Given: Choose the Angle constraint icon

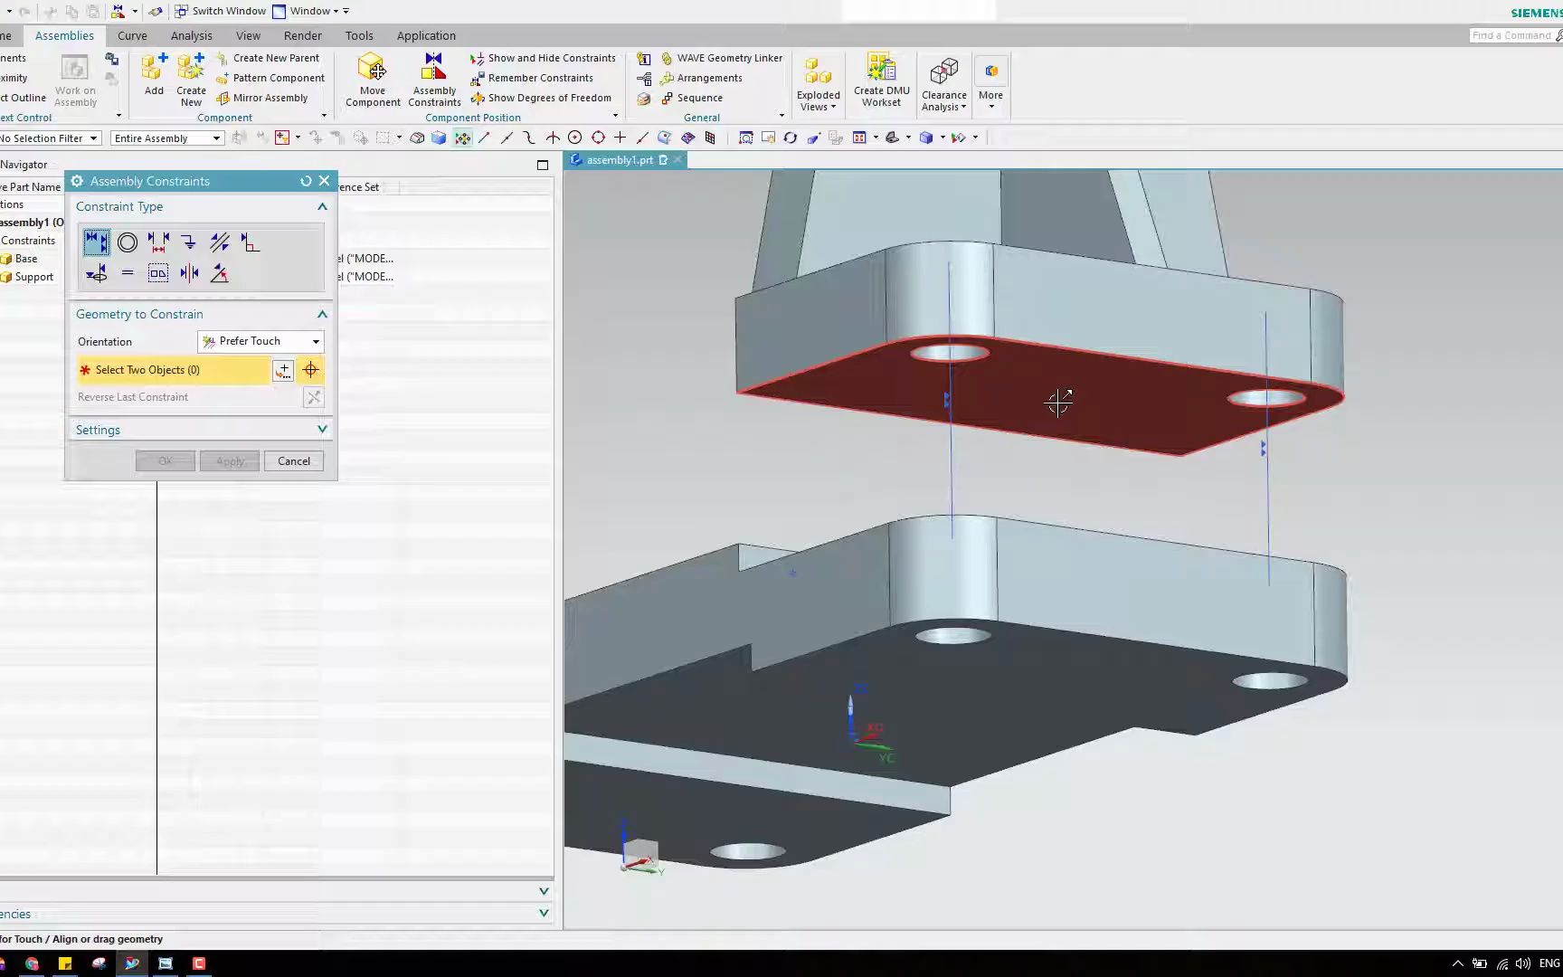Looking at the screenshot, I should pos(218,272).
